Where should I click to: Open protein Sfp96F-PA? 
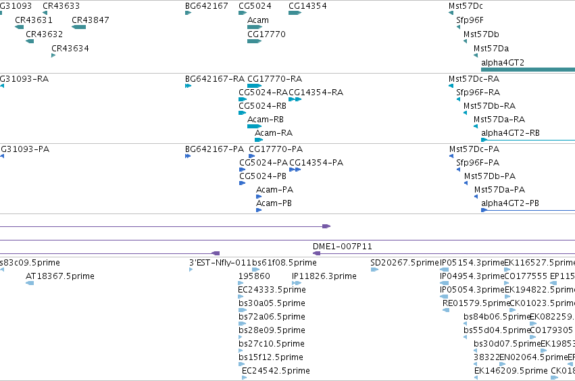coord(478,163)
